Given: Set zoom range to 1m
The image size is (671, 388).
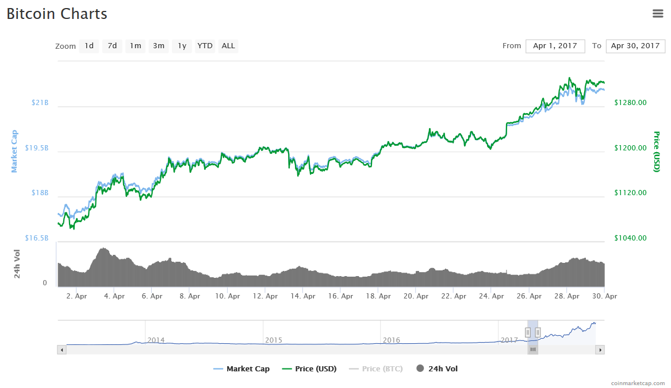Looking at the screenshot, I should coord(135,46).
